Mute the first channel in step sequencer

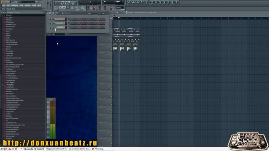pyautogui.click(x=48, y=19)
